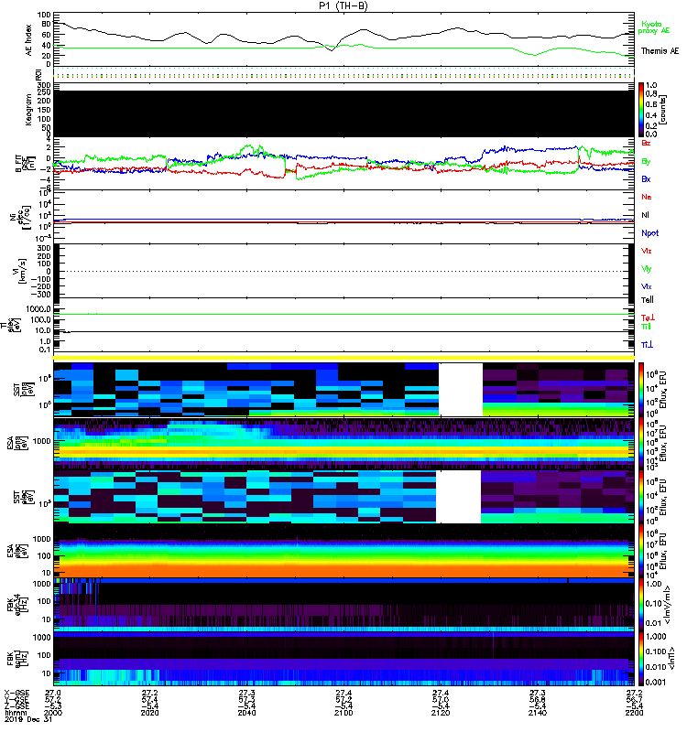
Task: Click the blue "Npot" legend label
Action: pos(650,233)
